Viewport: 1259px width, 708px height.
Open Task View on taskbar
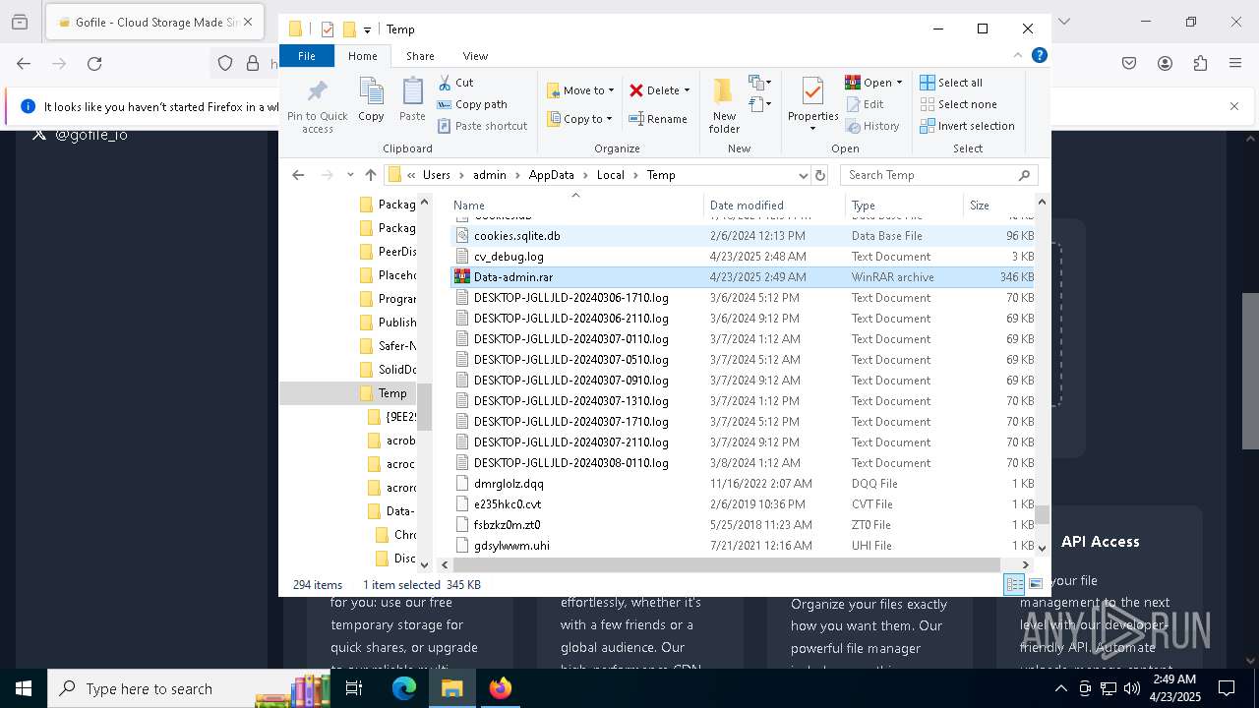click(x=355, y=688)
